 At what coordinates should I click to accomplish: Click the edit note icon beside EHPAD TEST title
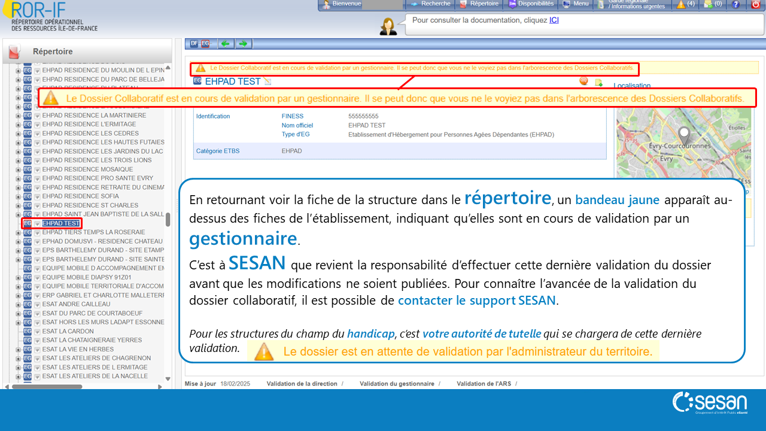pos(268,81)
